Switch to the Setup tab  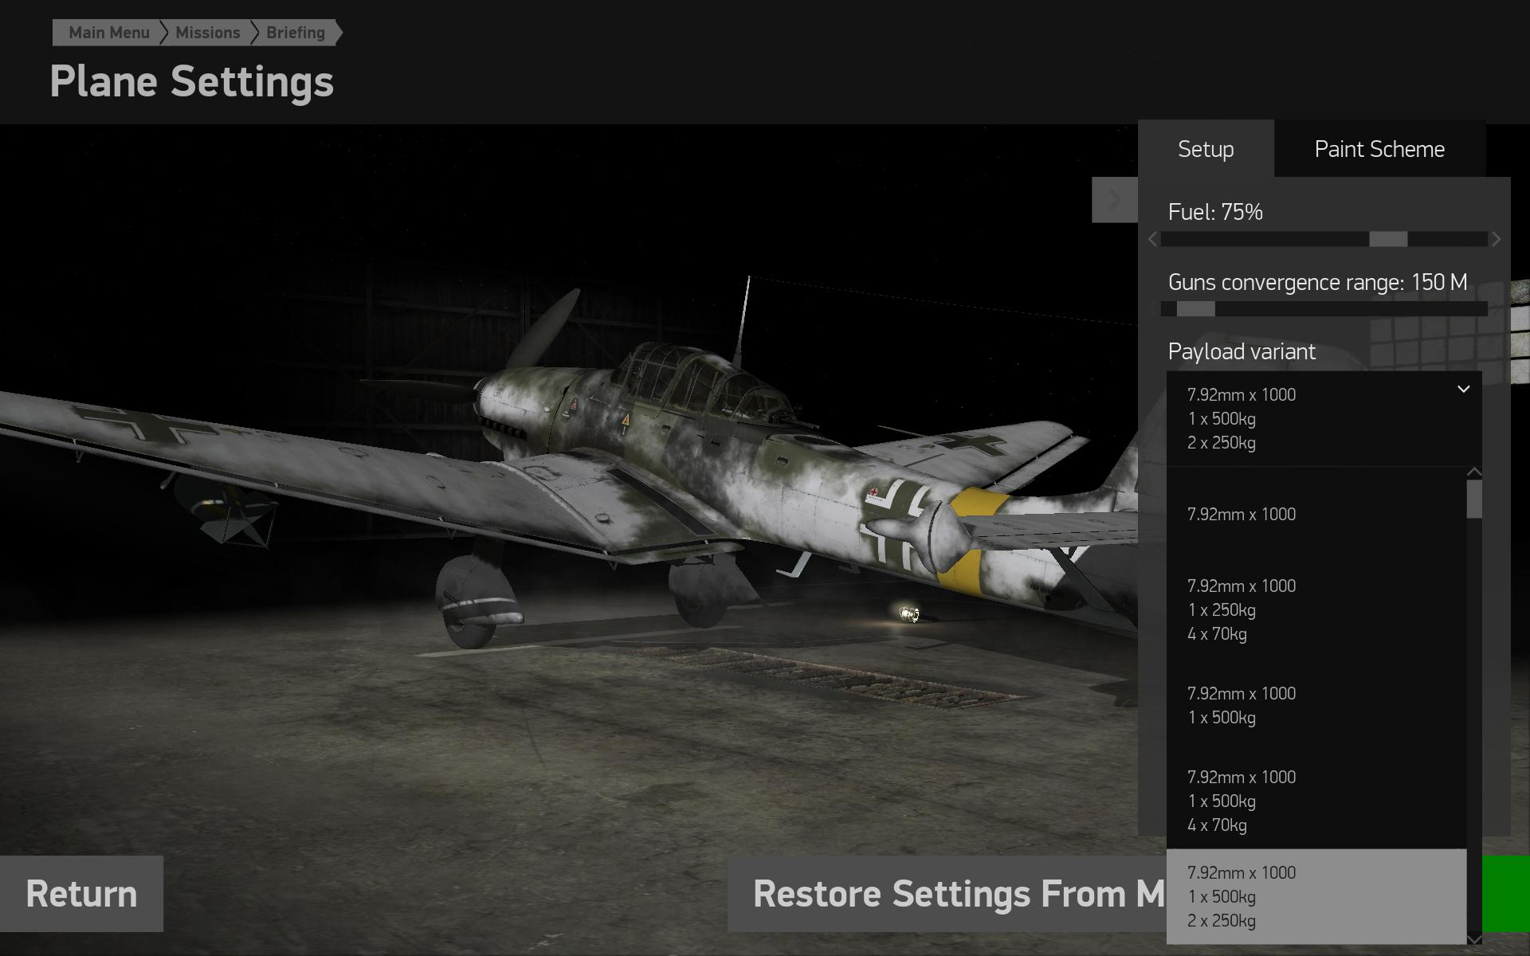(x=1206, y=149)
